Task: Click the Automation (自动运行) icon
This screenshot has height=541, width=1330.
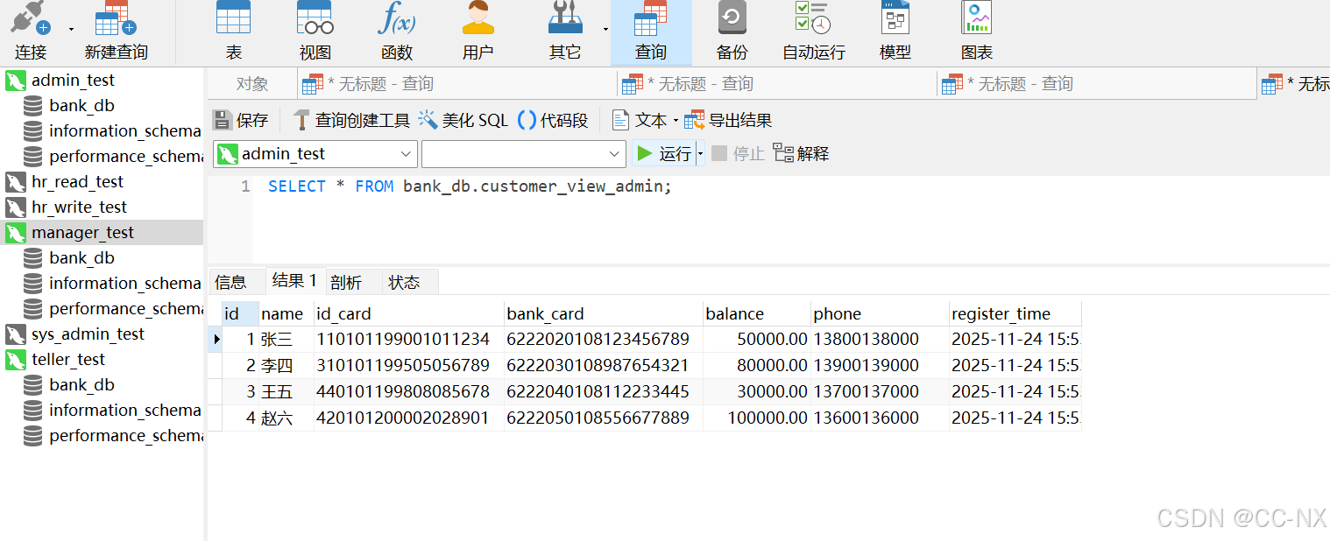Action: click(x=813, y=18)
